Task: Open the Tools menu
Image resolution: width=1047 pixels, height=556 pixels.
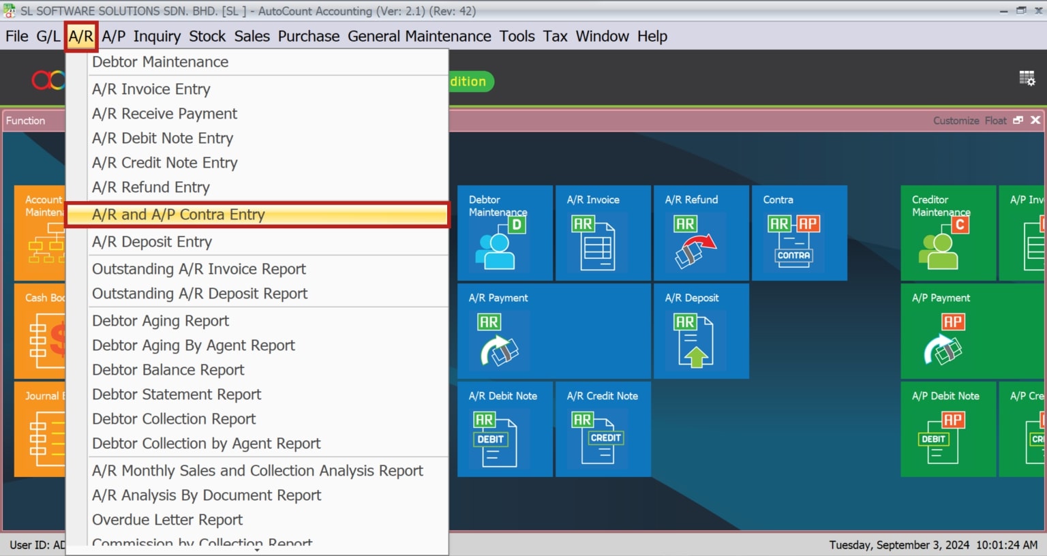Action: 517,36
